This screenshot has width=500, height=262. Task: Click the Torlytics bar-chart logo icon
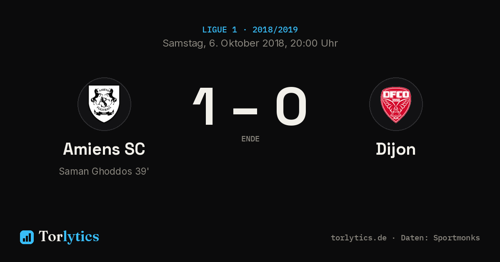coord(27,237)
